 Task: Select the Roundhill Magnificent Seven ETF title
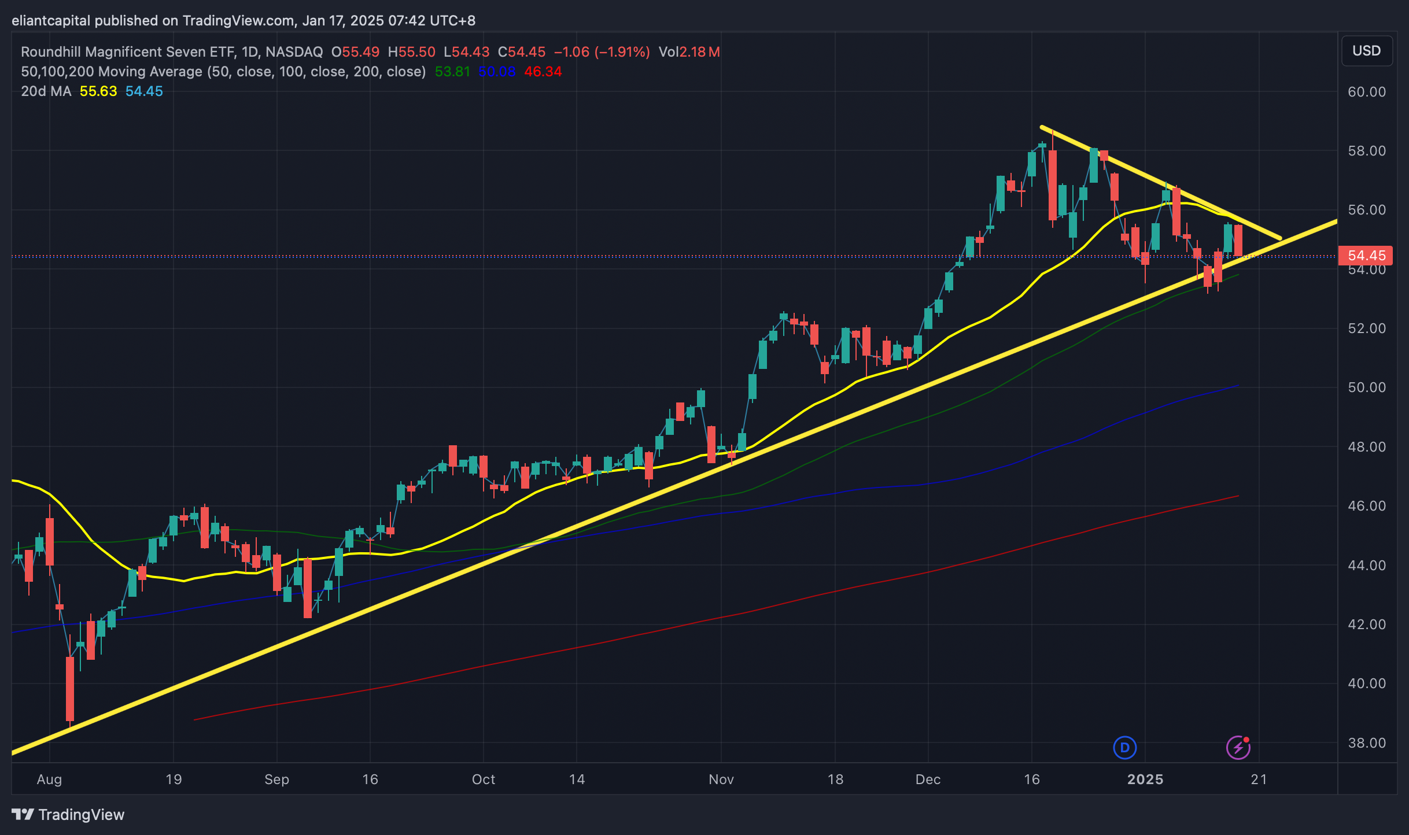point(127,52)
